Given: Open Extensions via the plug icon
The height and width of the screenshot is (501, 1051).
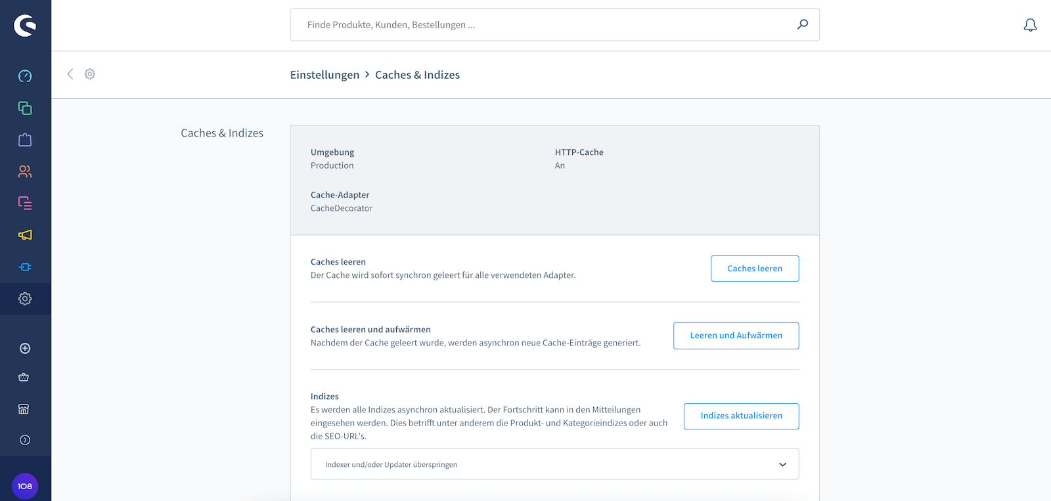Looking at the screenshot, I should 25,267.
